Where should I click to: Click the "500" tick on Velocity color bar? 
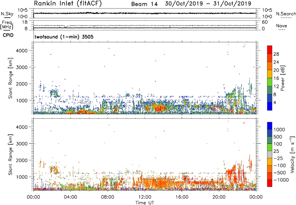(278, 137)
